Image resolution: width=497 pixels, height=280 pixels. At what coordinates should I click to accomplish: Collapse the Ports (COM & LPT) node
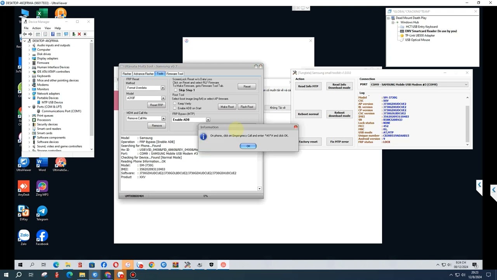click(x=29, y=107)
